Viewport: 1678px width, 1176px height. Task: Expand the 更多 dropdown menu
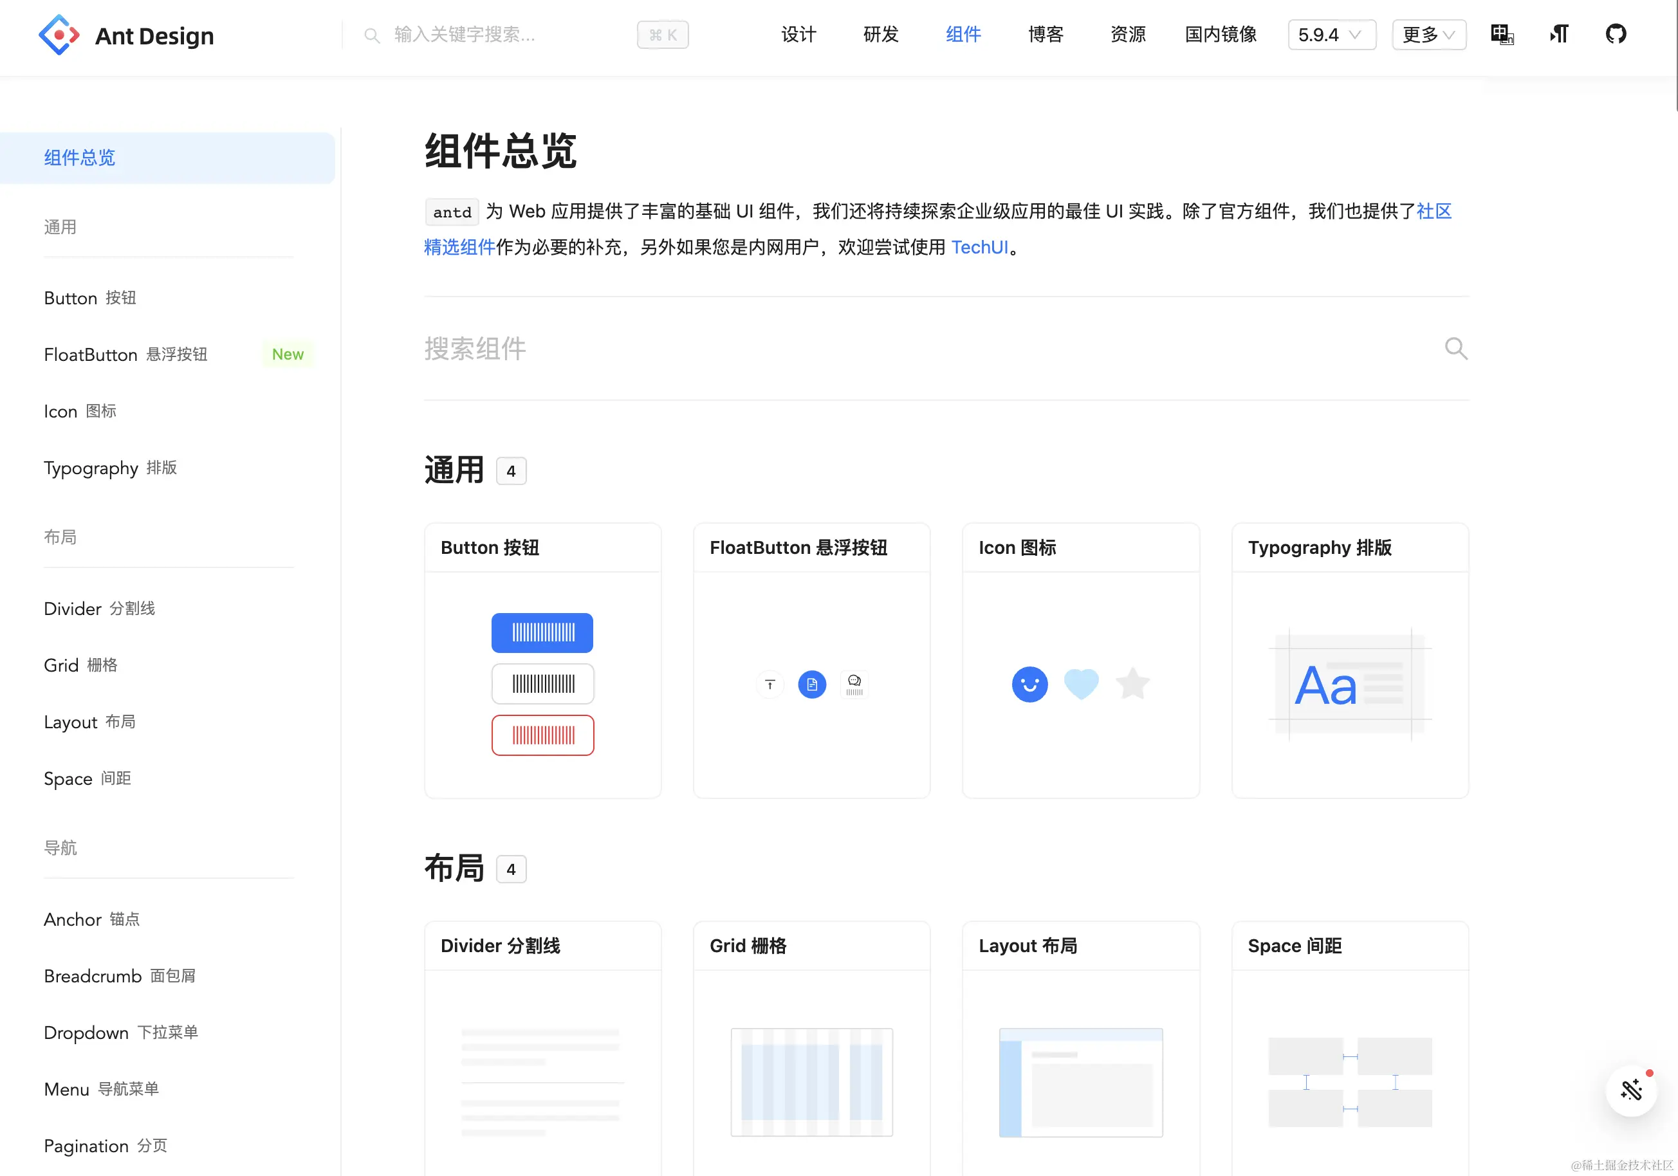1428,34
